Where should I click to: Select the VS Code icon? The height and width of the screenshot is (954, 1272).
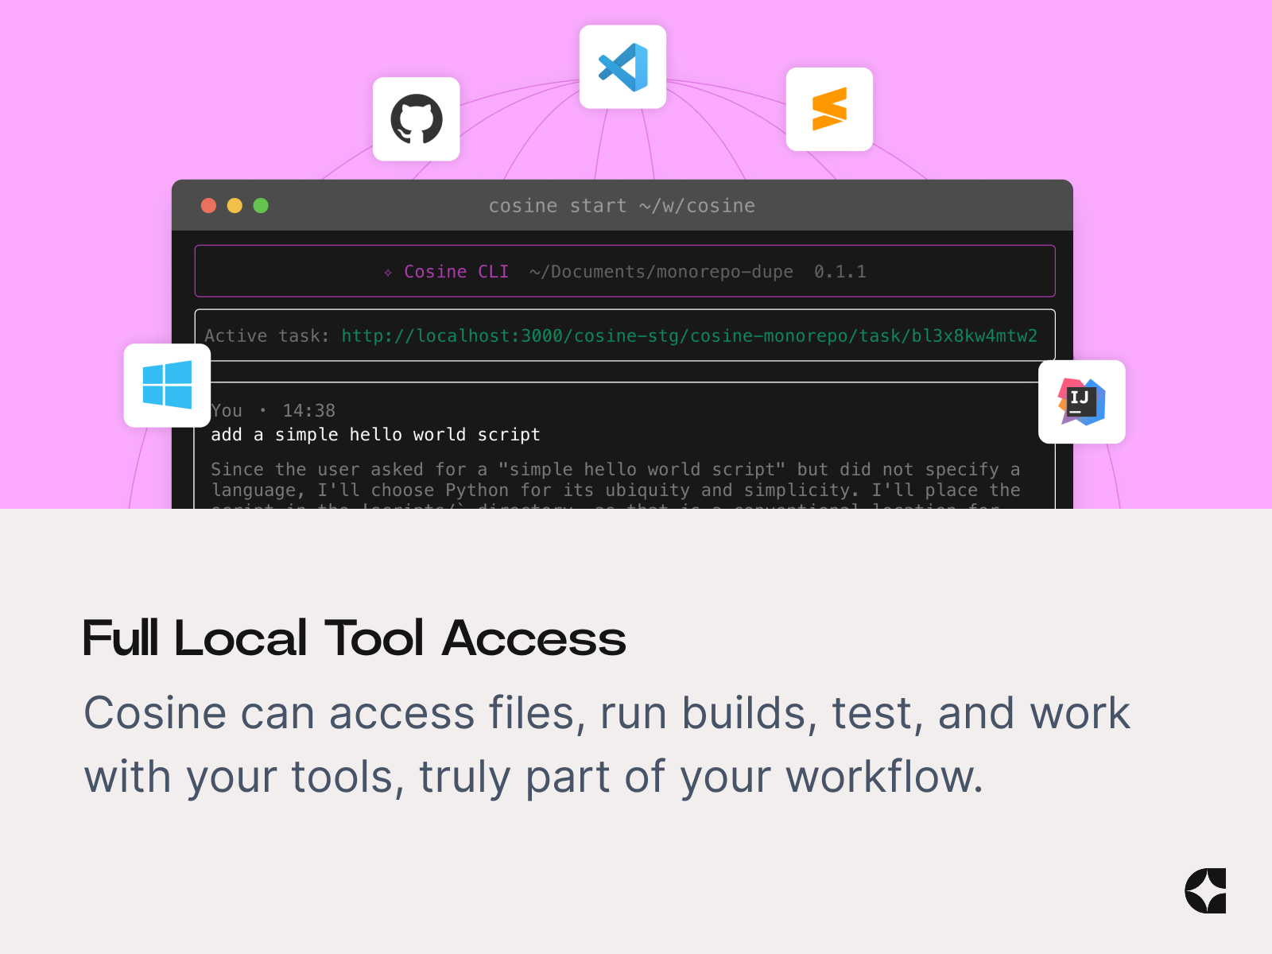[623, 66]
